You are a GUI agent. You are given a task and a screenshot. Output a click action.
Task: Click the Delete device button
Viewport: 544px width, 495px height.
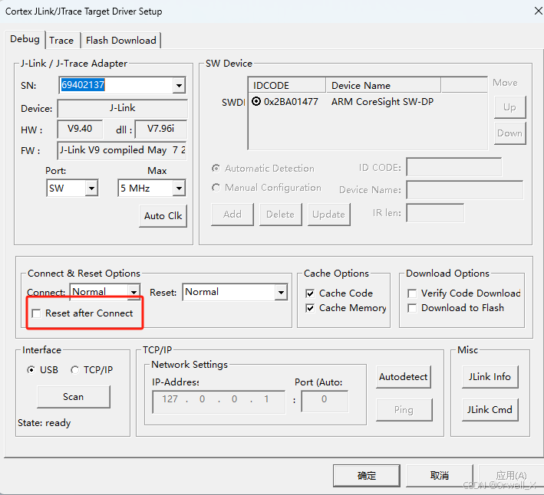coord(280,215)
